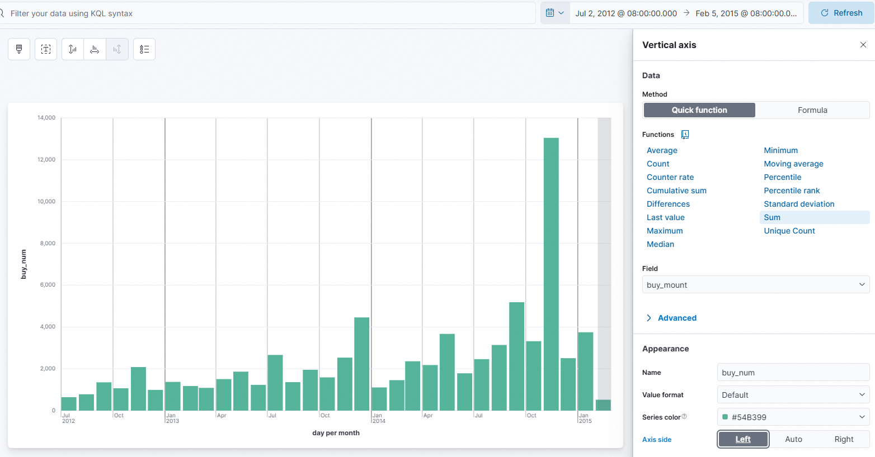Open the legend settings icon
Image resolution: width=875 pixels, height=457 pixels.
coord(144,49)
